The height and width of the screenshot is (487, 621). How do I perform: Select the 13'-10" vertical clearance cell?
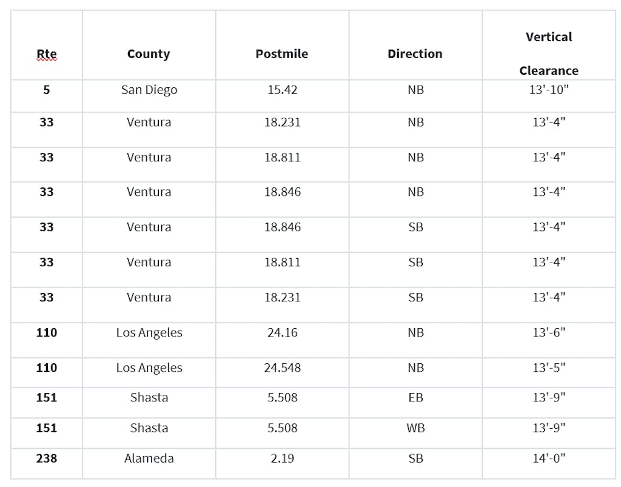[549, 90]
